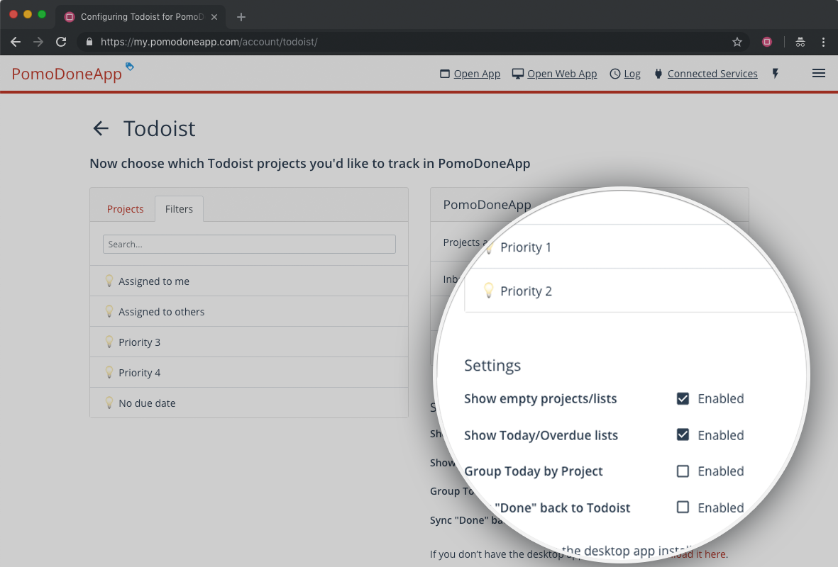Open the PomoDoneApp browser extension icon
838x567 pixels.
tap(767, 42)
